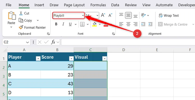Open the File tab
The height and width of the screenshot is (100, 195).
9,5
